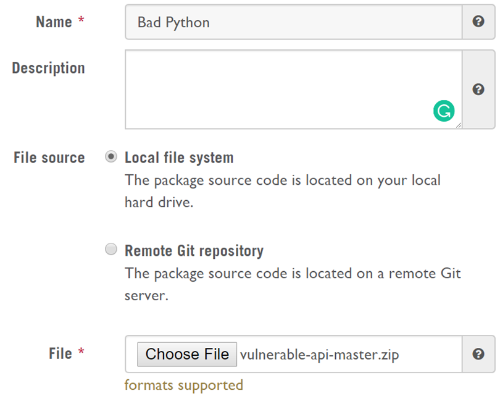Click the Name field label
Viewport: 500px width, 396px height.
pyautogui.click(x=54, y=22)
